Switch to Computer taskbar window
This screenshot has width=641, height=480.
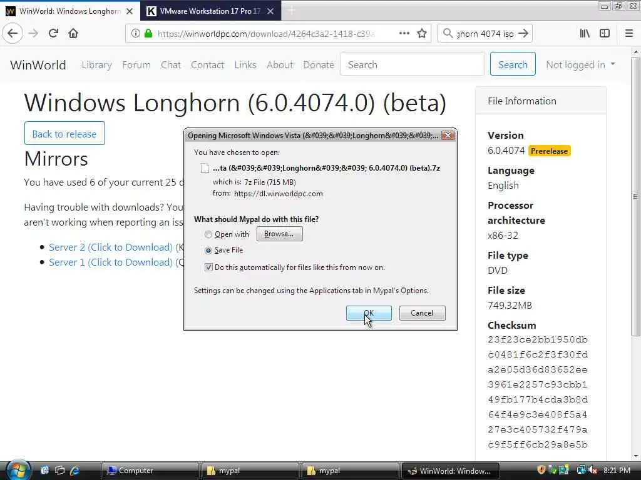coord(149,471)
